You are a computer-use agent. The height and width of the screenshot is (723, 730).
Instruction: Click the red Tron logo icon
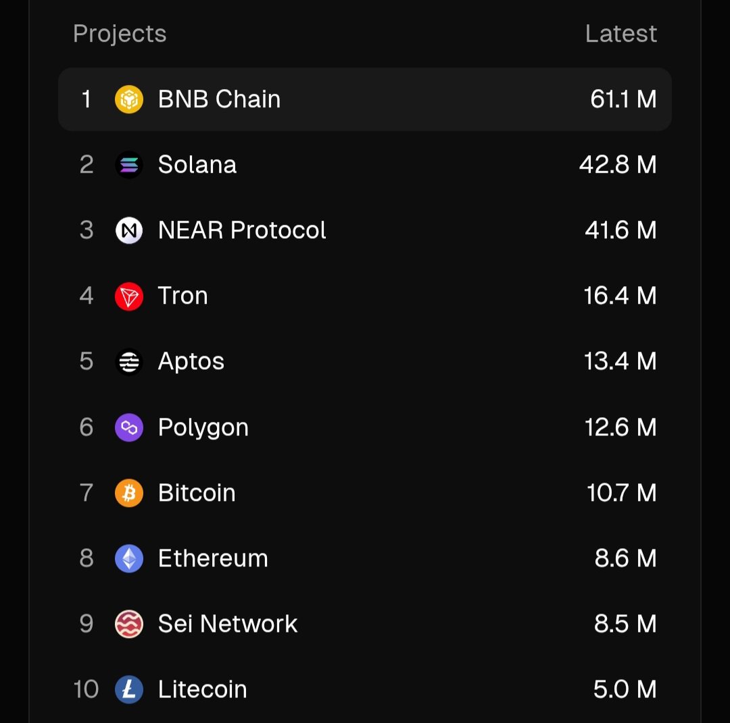tap(128, 296)
